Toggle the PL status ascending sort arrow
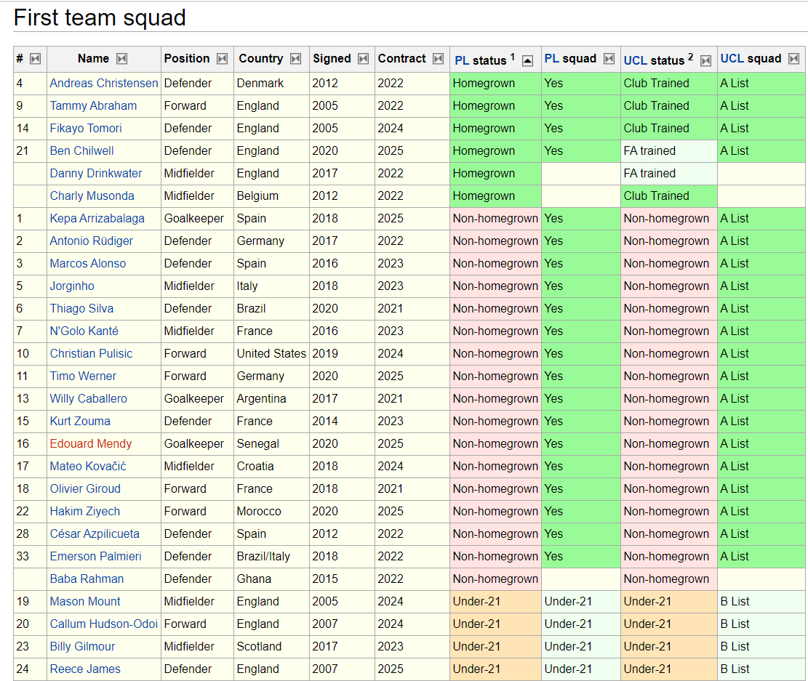 [528, 61]
